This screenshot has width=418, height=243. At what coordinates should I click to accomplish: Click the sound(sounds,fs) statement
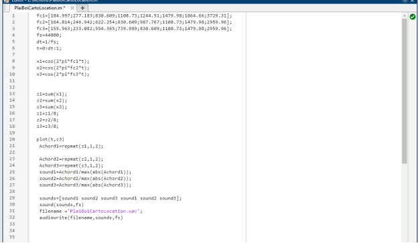62,205
